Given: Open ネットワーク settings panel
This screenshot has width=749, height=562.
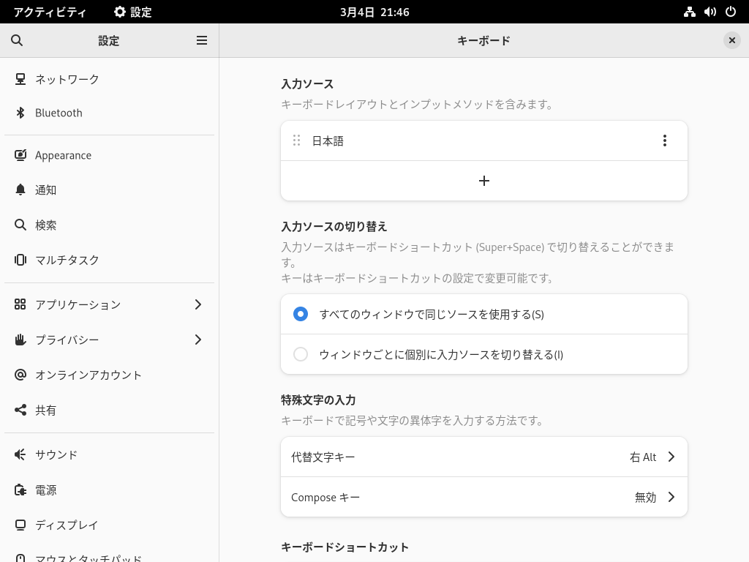Looking at the screenshot, I should [110, 79].
